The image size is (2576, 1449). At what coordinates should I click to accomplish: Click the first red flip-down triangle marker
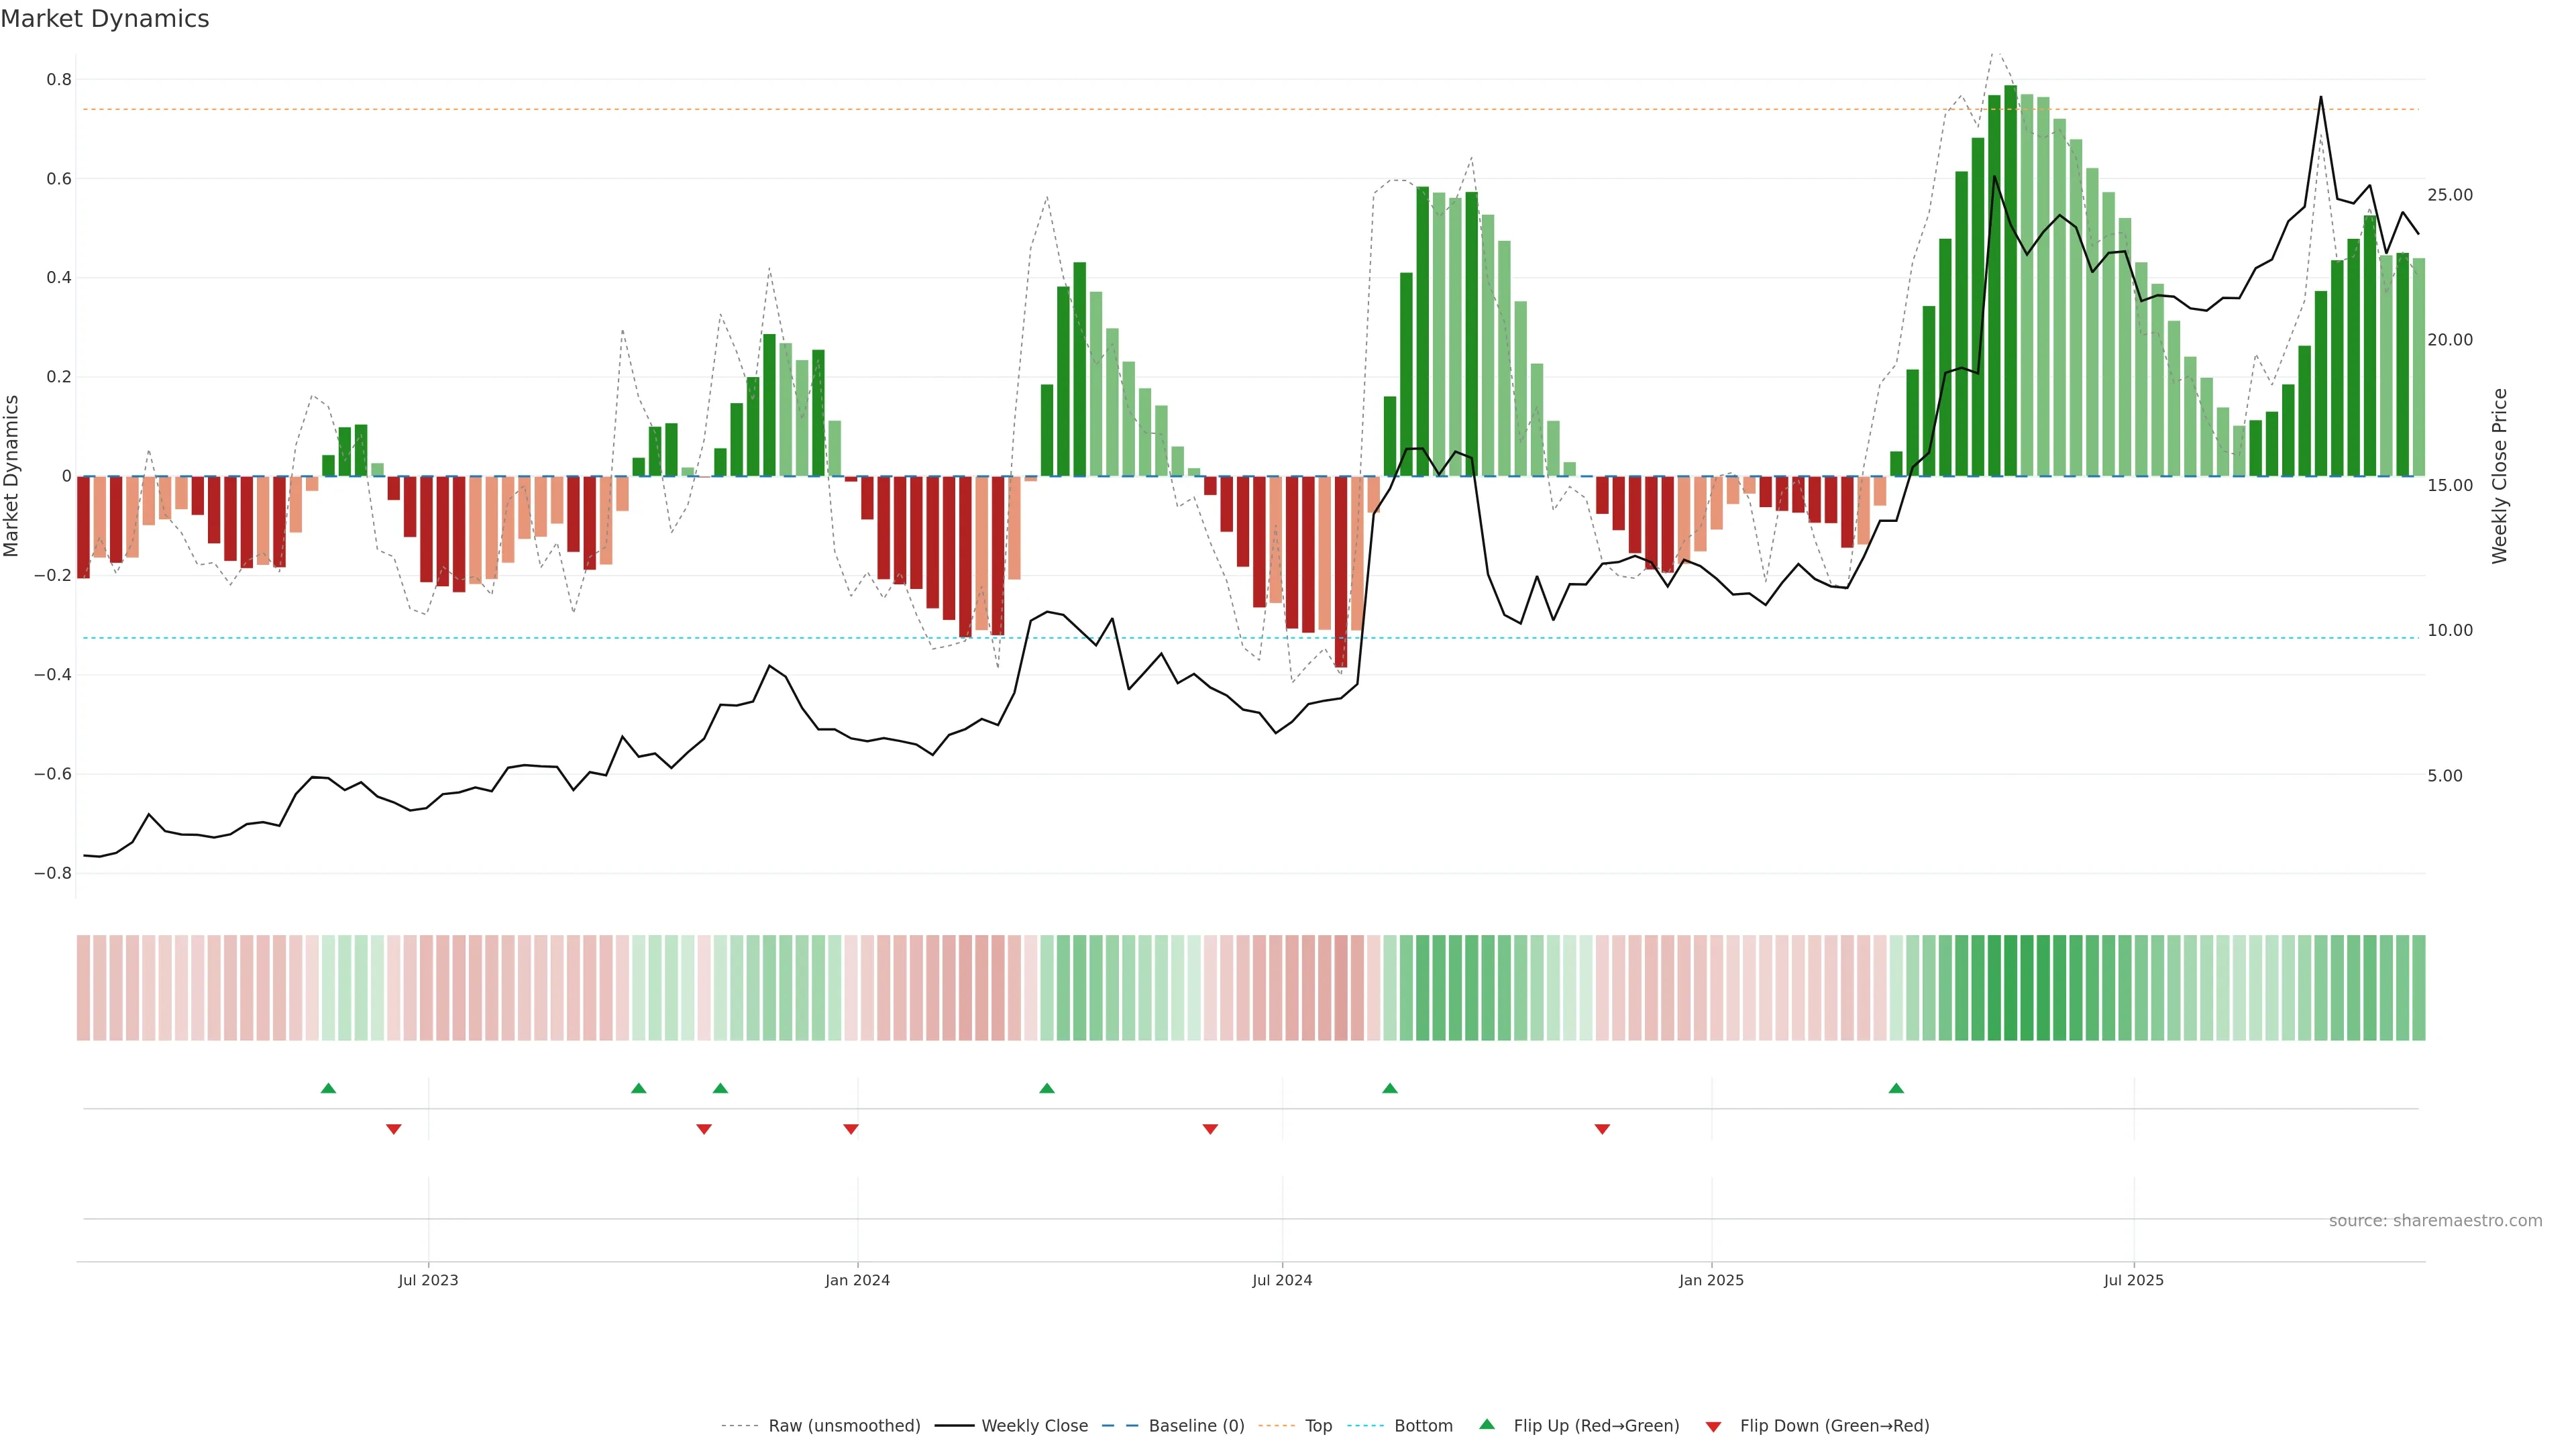click(393, 1129)
